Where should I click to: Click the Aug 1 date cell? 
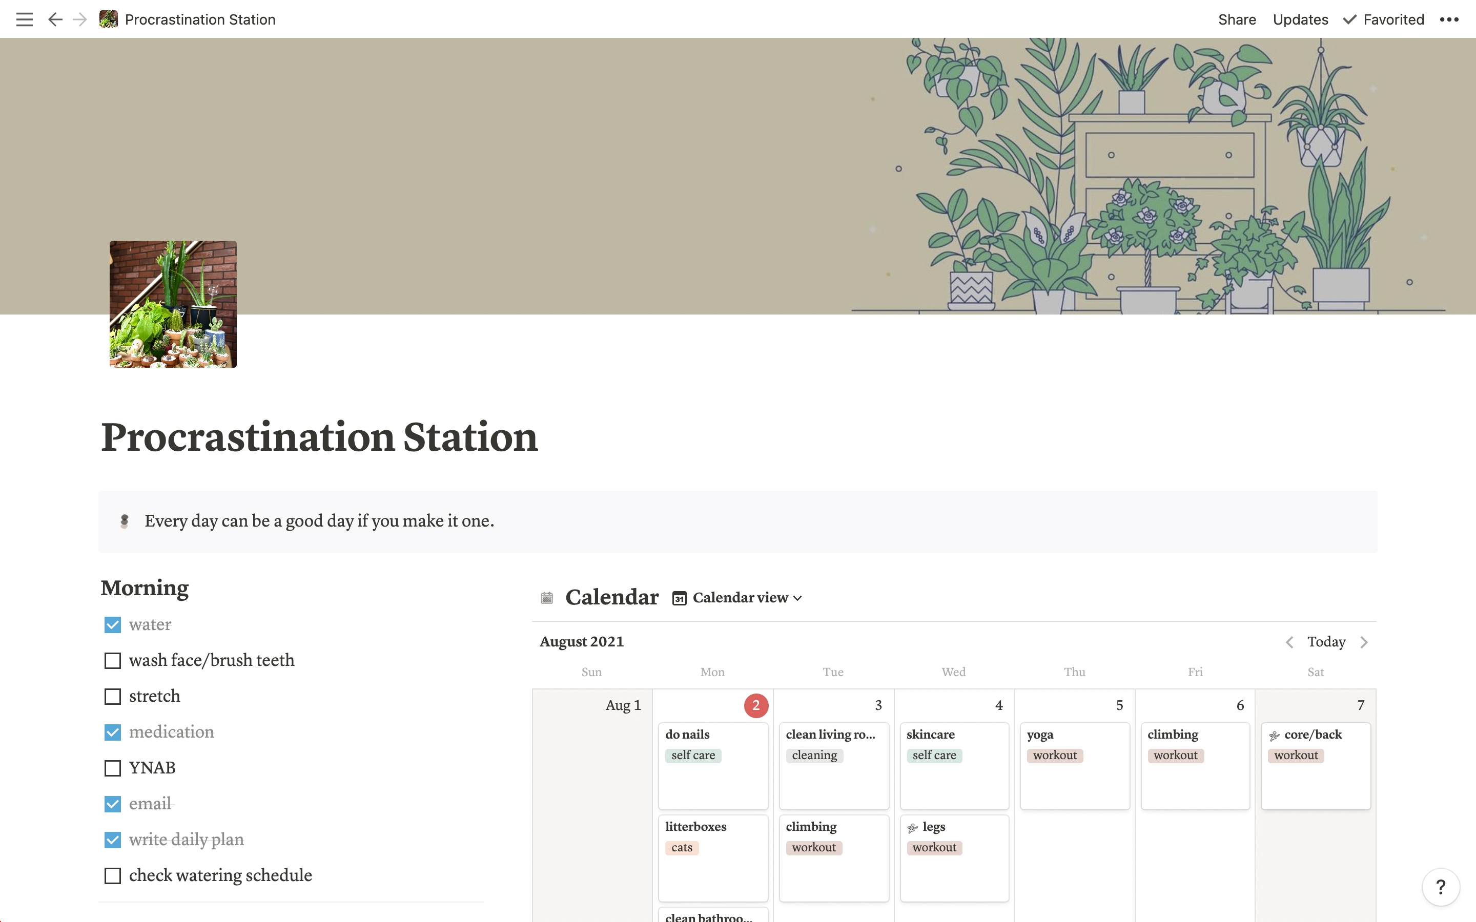click(592, 805)
